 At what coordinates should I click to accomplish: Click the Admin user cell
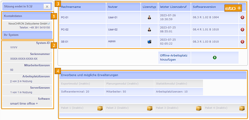coord(124,42)
